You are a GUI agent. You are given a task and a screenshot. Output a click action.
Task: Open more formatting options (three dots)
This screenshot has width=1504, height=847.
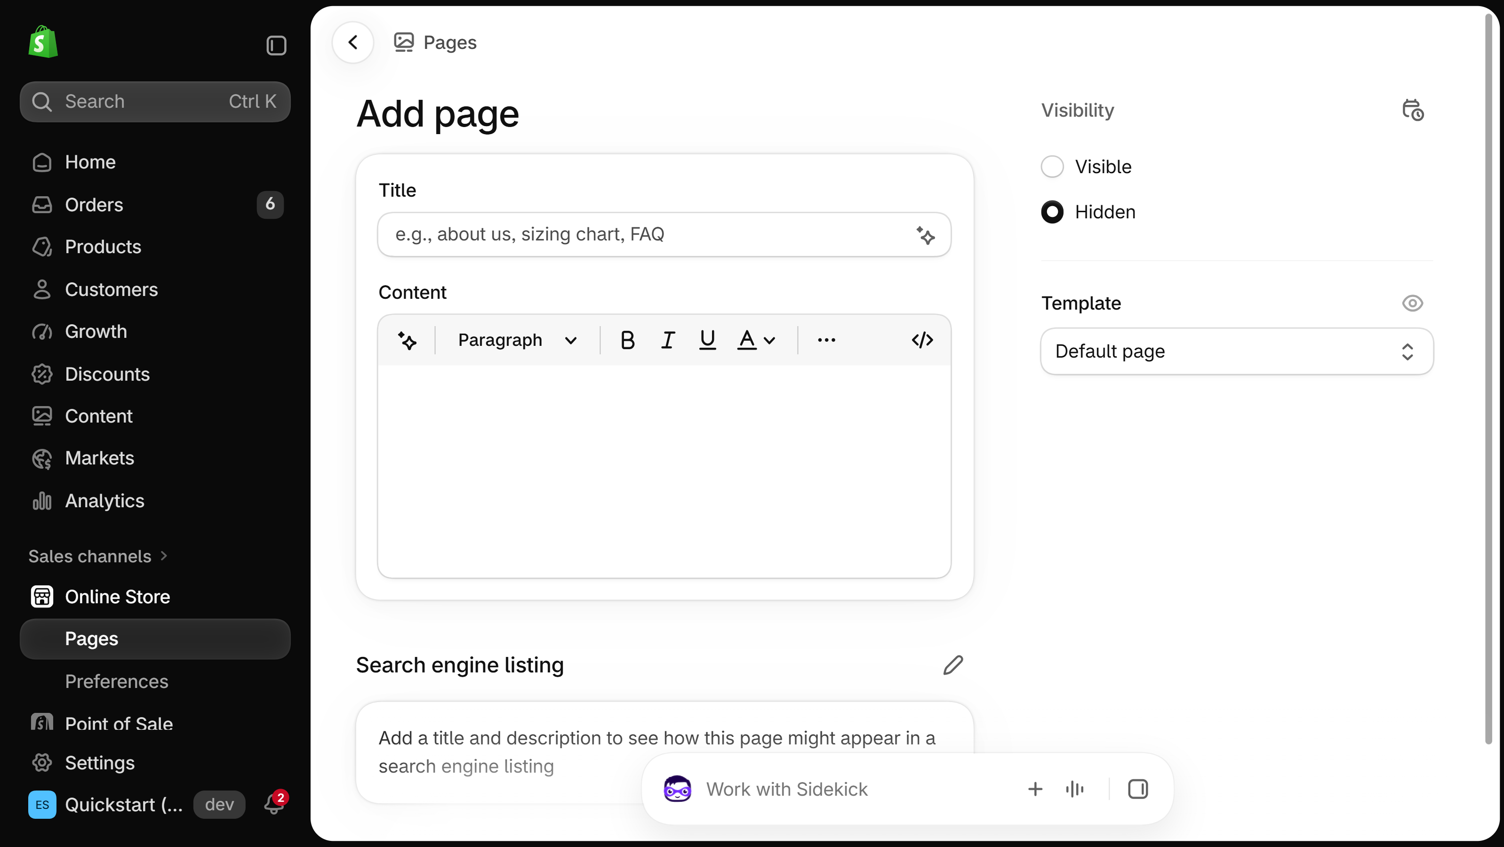click(826, 340)
